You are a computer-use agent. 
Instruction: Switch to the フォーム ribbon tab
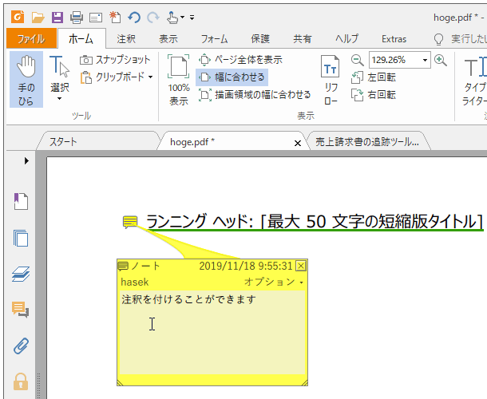click(x=214, y=39)
